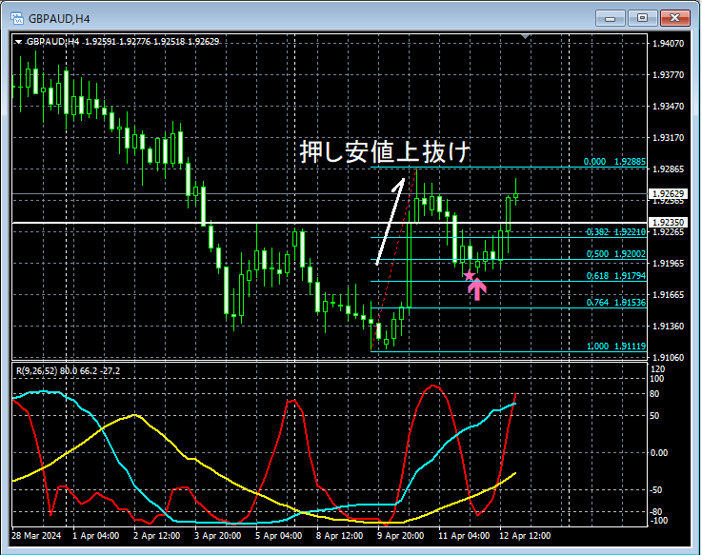
Task: Click Fibonacci level 0.764 1.91536 label
Action: coord(616,303)
